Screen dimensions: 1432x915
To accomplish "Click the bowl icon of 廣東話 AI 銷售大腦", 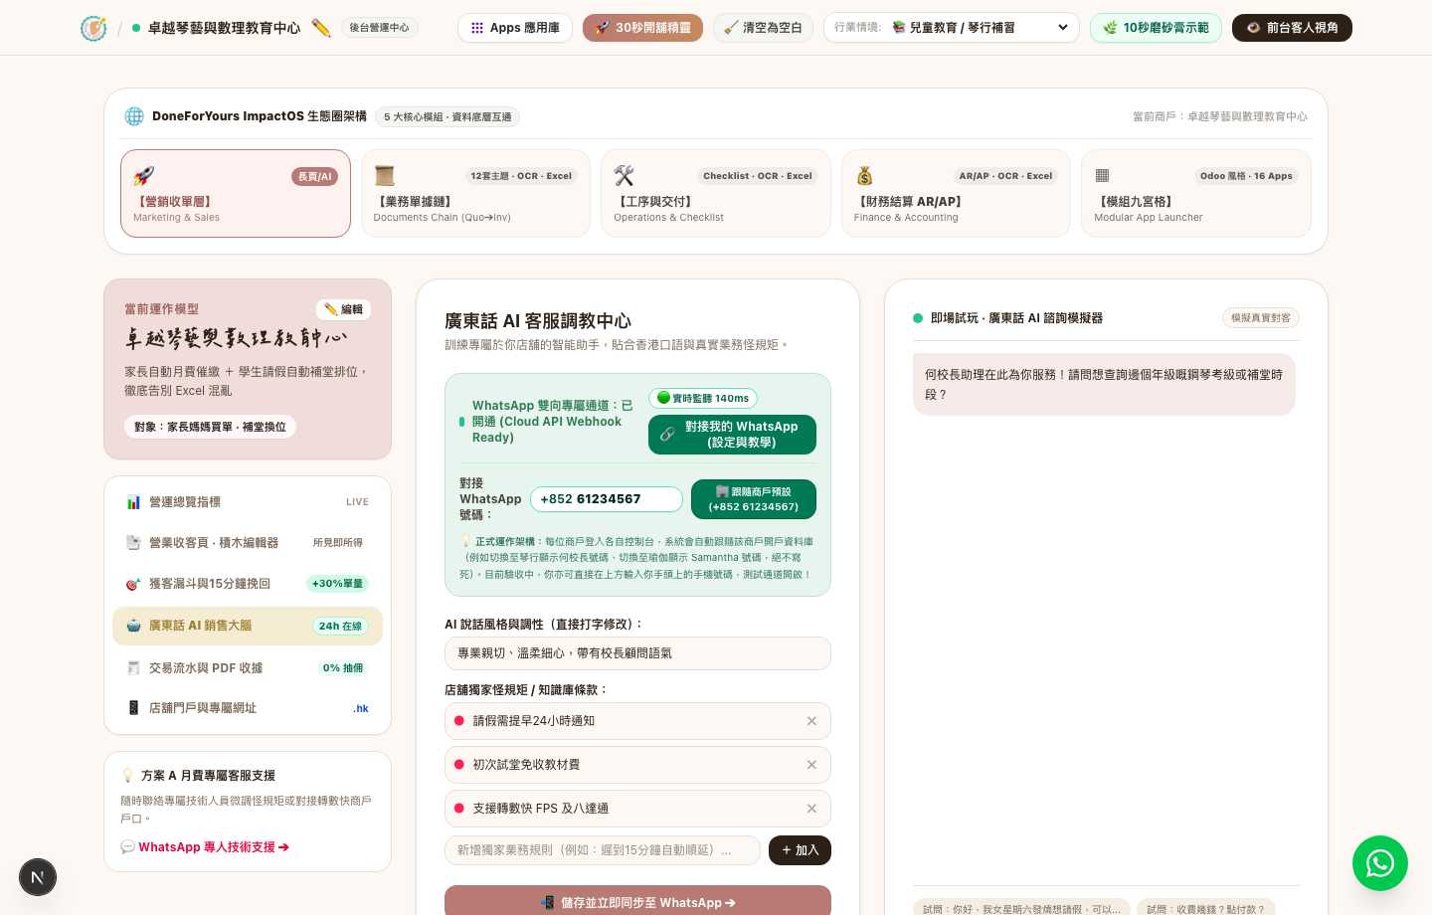I will click(x=133, y=626).
